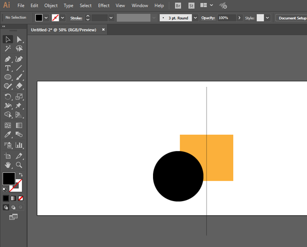Open the Style dropdown arrow
The image size is (307, 247).
point(268,18)
